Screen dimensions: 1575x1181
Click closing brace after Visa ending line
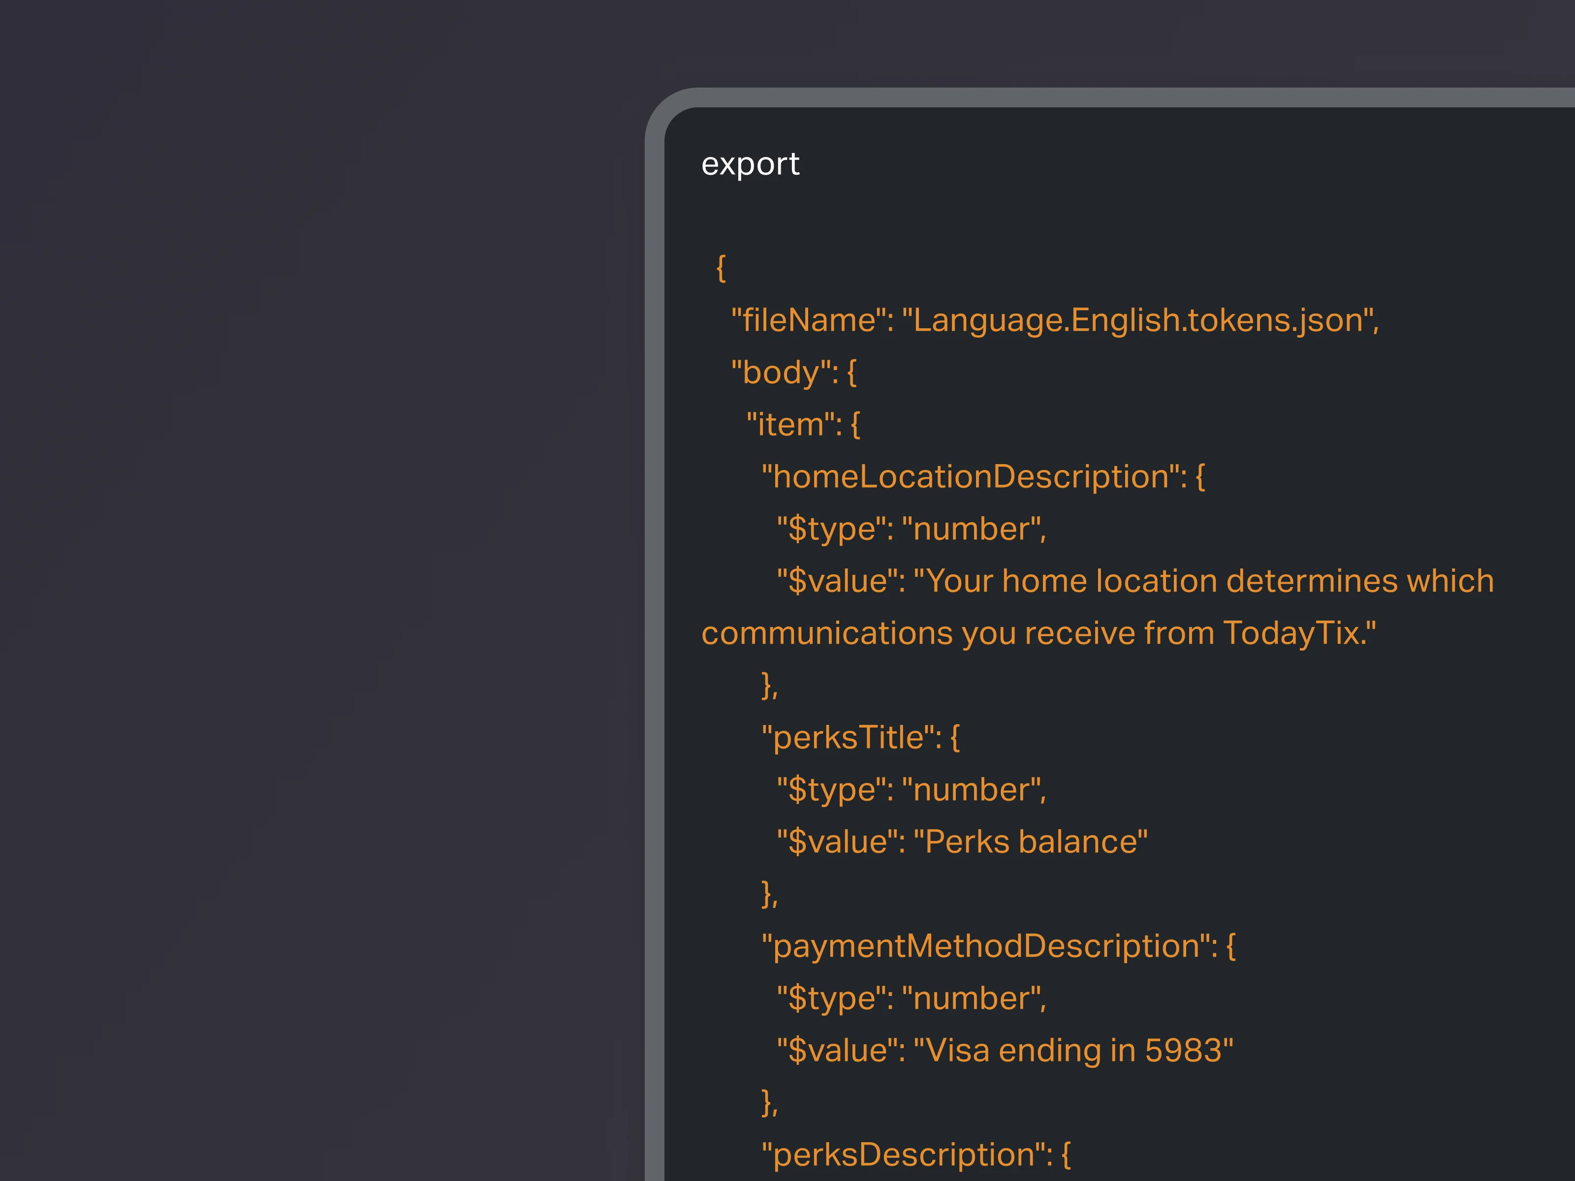pyautogui.click(x=769, y=1103)
